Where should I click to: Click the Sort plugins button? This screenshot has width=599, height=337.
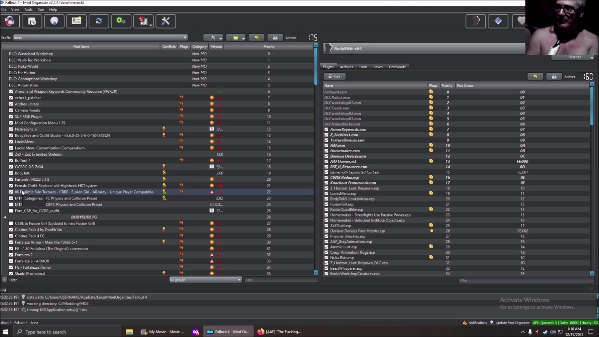[x=334, y=76]
